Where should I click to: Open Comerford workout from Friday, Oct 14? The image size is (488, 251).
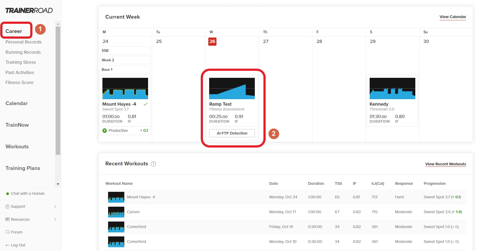(136, 227)
